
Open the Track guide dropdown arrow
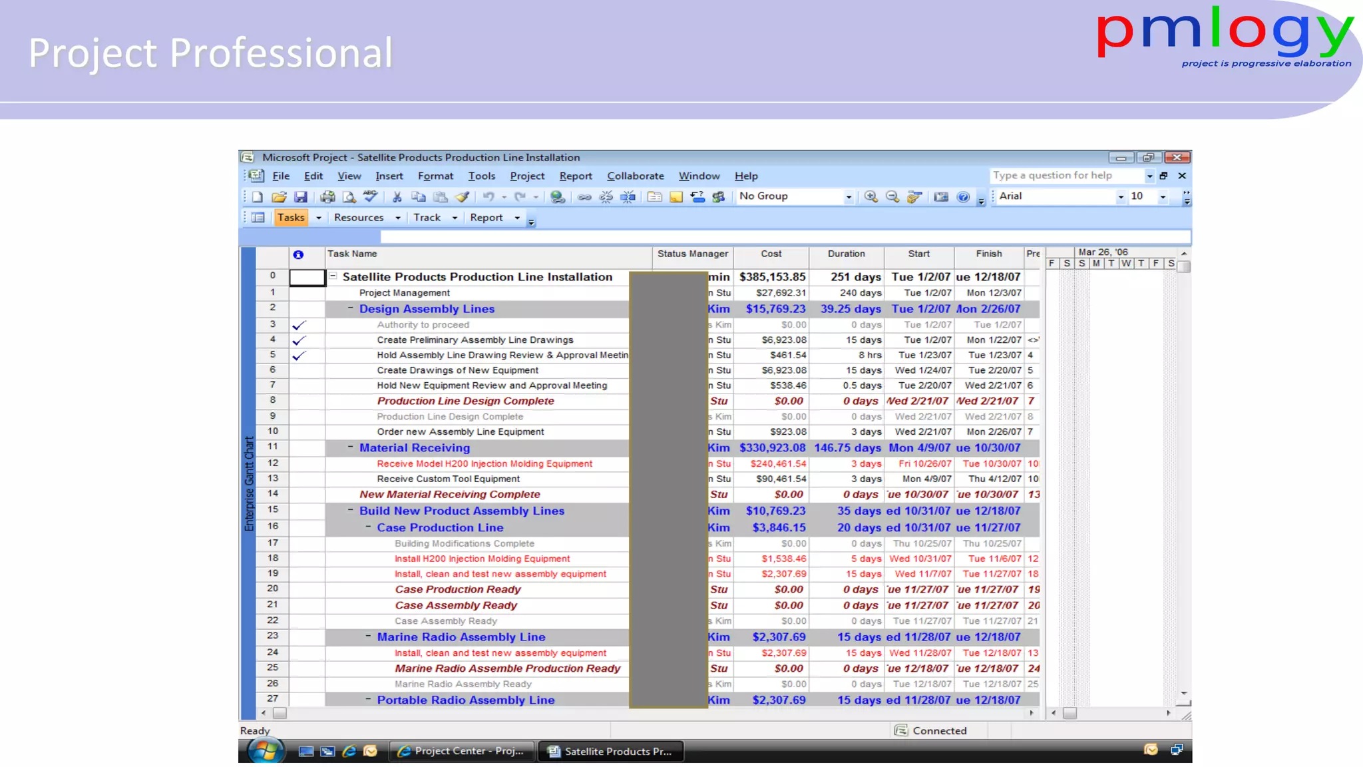tap(455, 218)
